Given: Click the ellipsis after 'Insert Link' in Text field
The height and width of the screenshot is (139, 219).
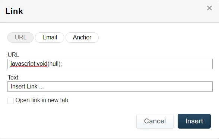Looking at the screenshot, I should click(x=41, y=88).
